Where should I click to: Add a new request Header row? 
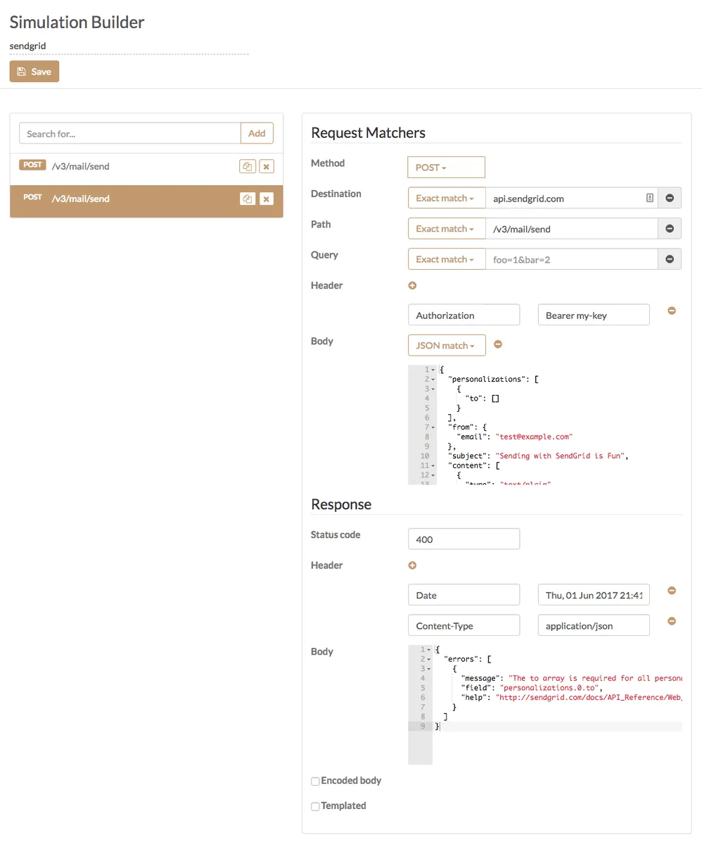412,285
